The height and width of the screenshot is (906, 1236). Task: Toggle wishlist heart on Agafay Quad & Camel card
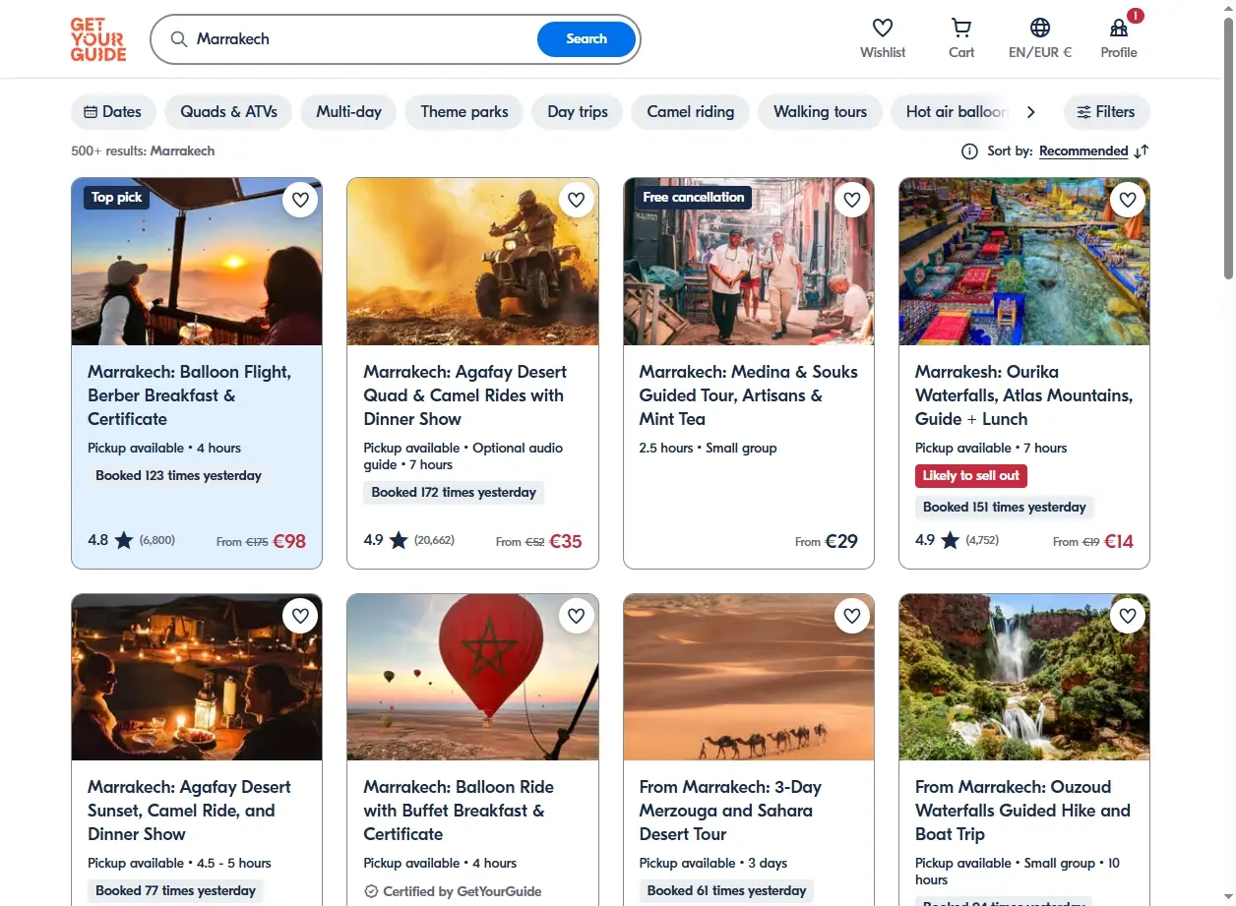(x=576, y=200)
